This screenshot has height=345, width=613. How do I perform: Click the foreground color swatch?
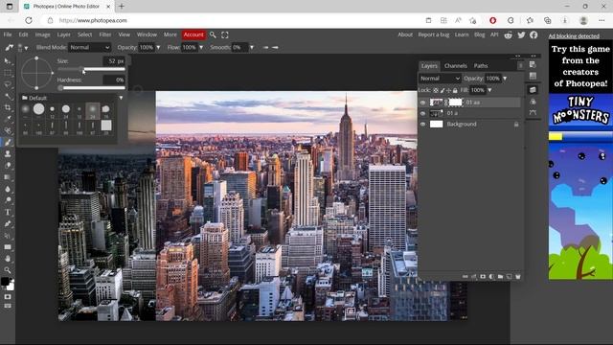[5, 282]
